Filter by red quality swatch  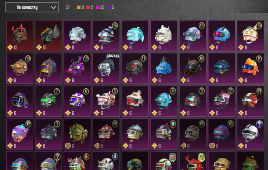tap(88, 7)
